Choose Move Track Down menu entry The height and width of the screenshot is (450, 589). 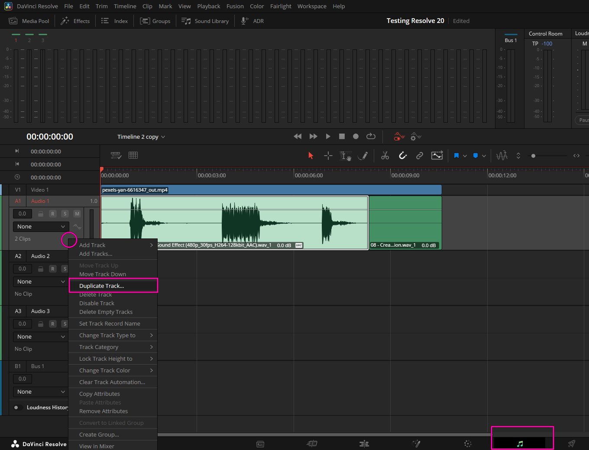[113, 274]
